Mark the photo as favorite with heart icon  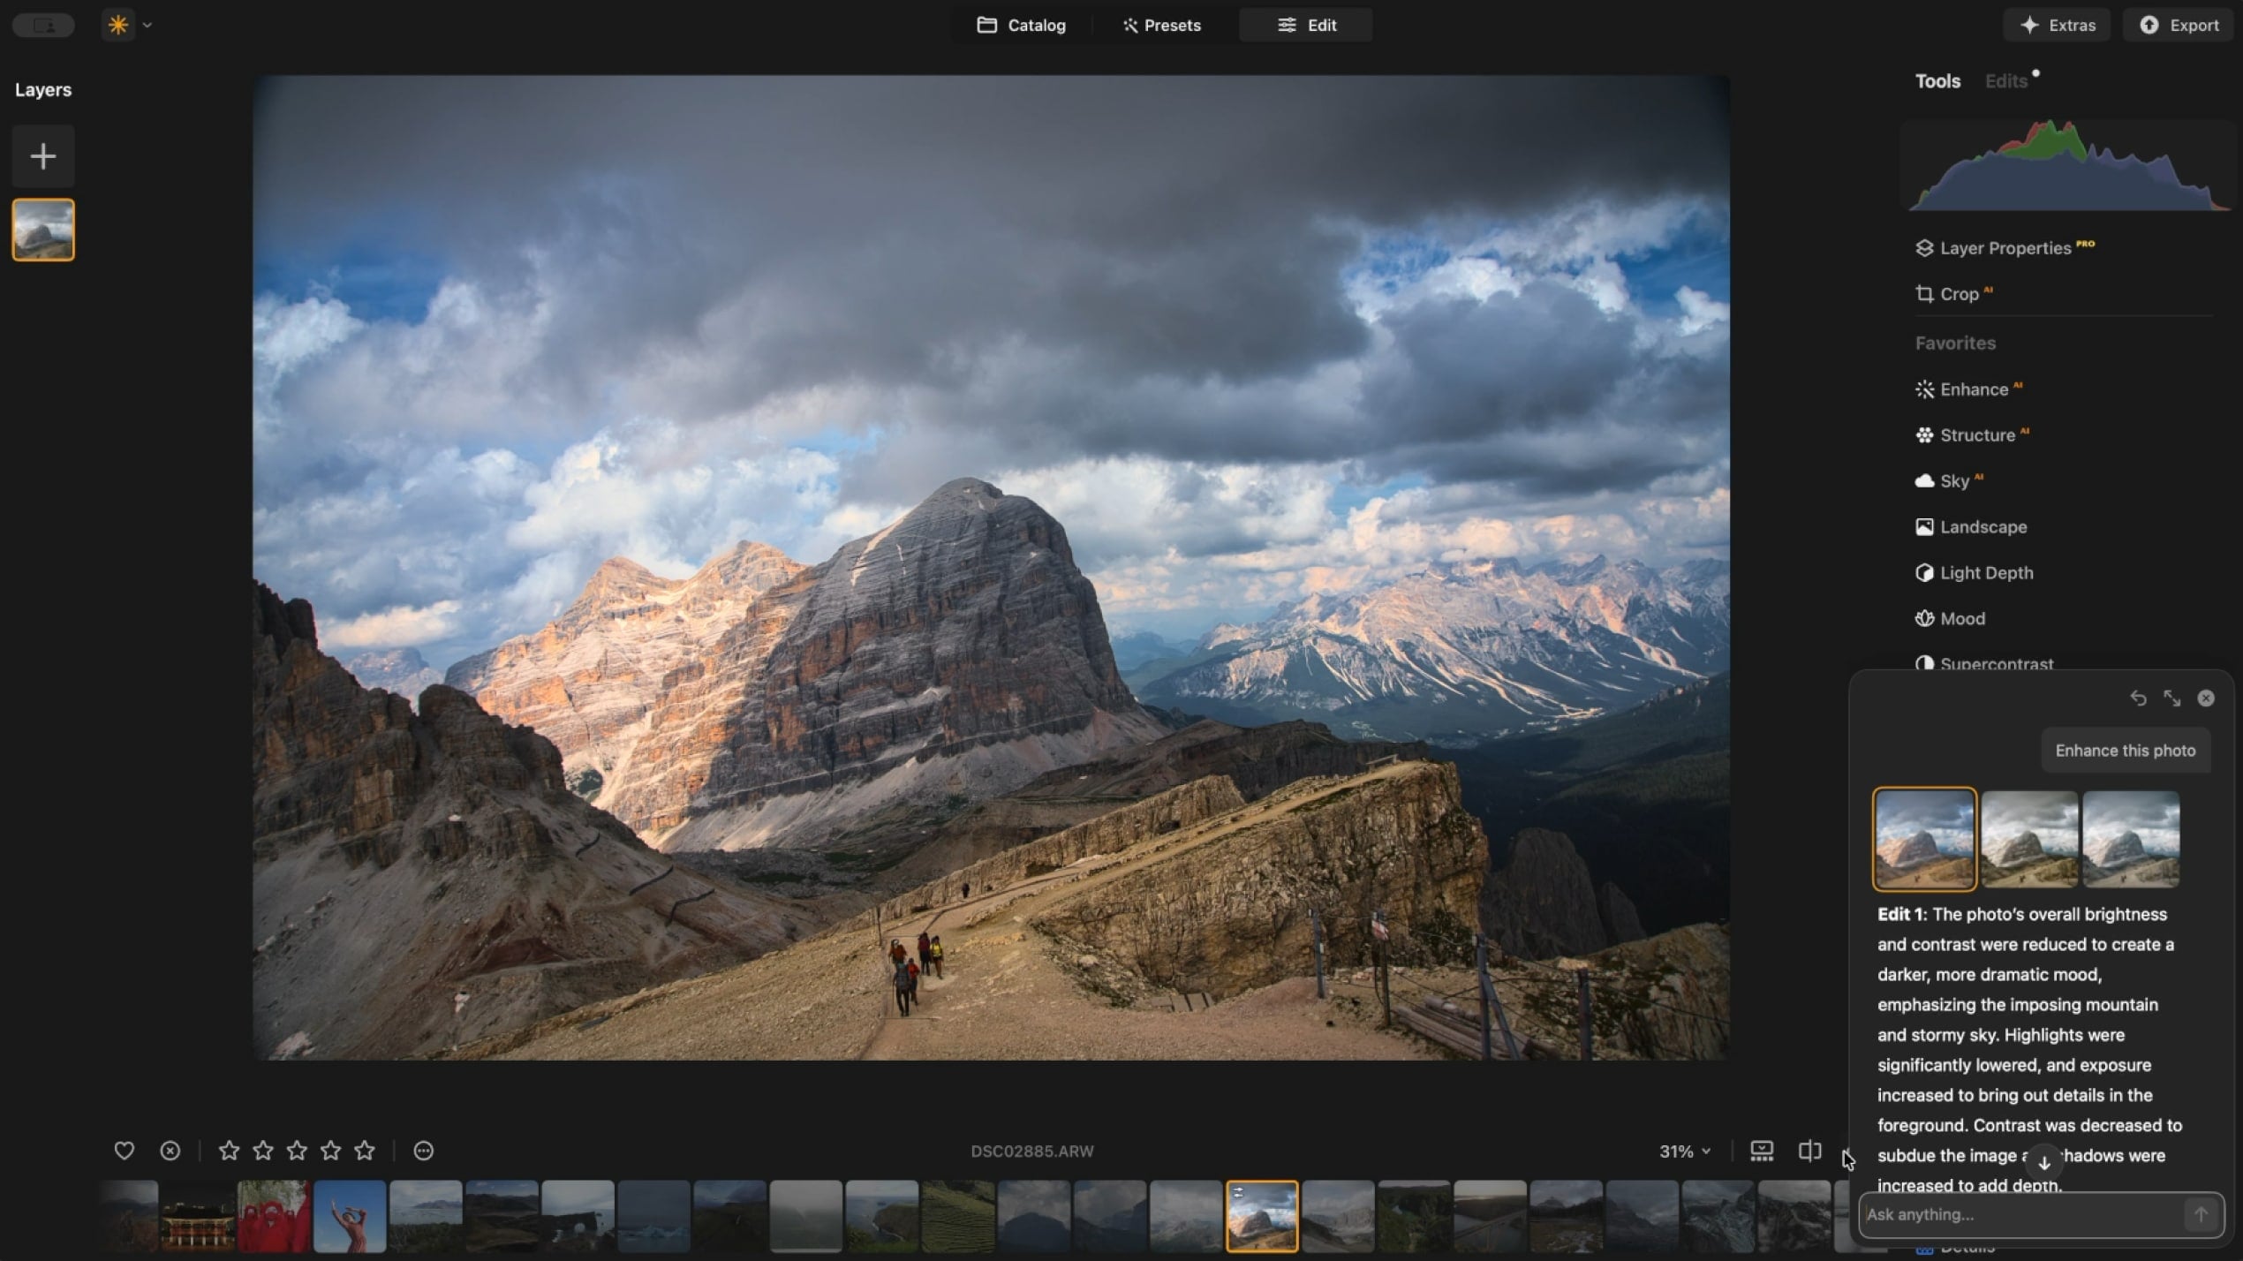click(x=124, y=1151)
